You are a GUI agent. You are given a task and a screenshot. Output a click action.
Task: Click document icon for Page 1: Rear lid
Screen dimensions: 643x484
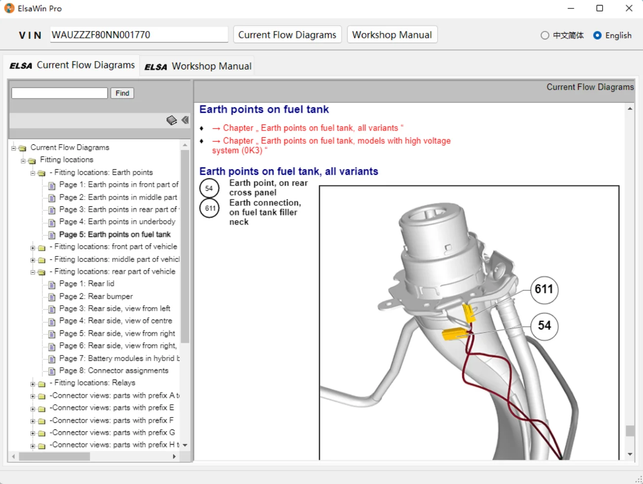coord(52,284)
